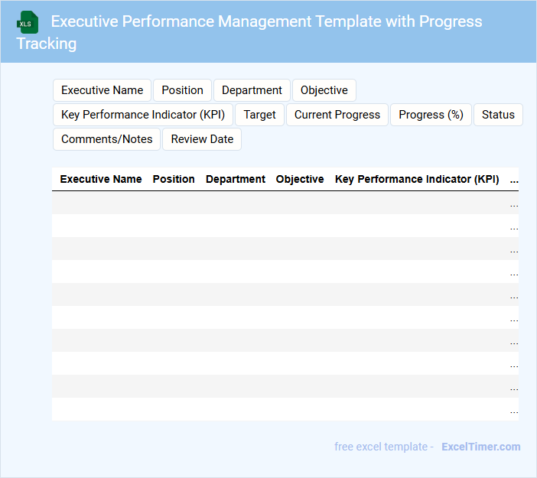The height and width of the screenshot is (478, 537).
Task: Open the ExcelTimer.com link
Action: 480,447
